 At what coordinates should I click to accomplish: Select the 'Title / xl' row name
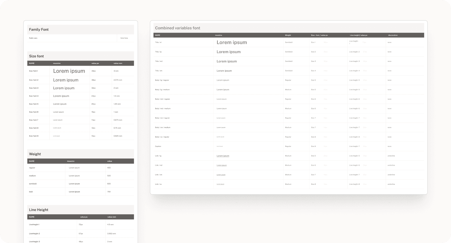(x=158, y=42)
